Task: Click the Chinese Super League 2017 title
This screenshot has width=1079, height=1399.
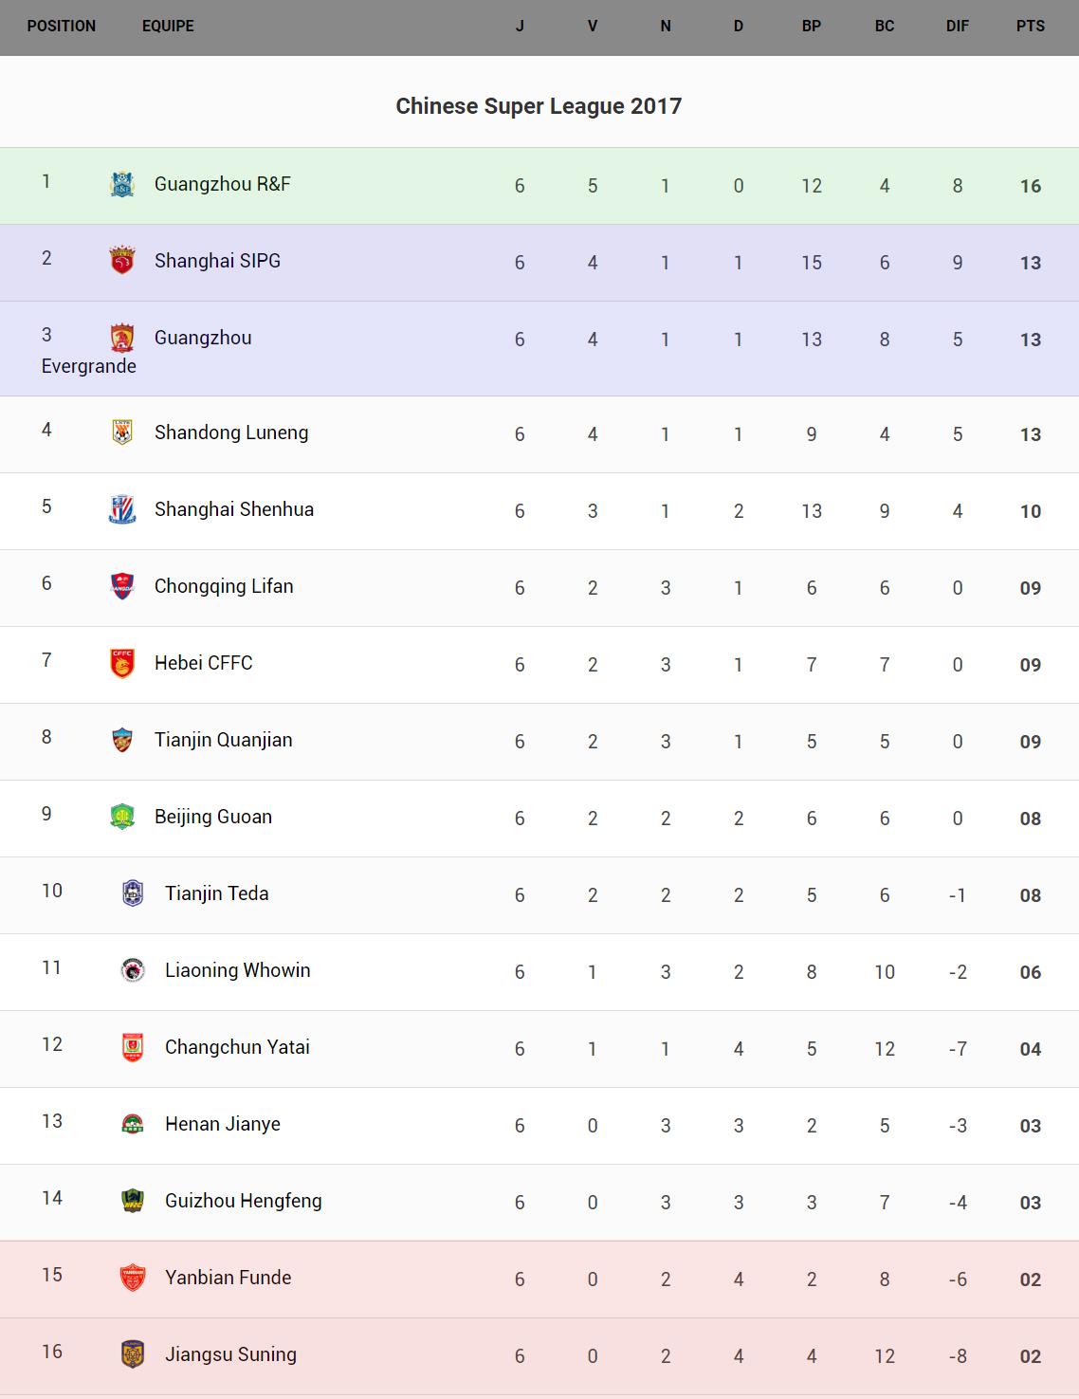Action: pos(539,106)
